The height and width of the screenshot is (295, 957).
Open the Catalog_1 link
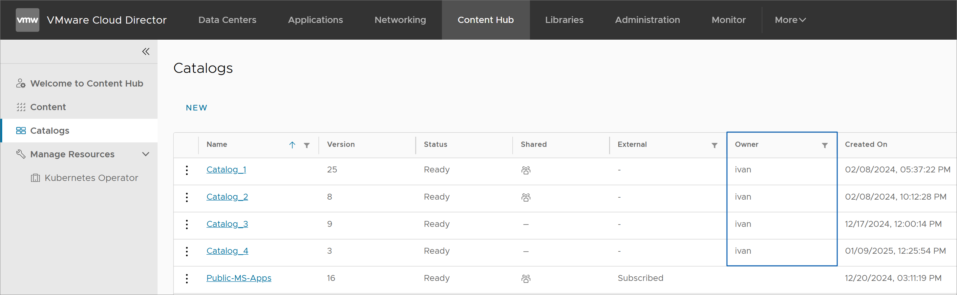[x=226, y=169]
